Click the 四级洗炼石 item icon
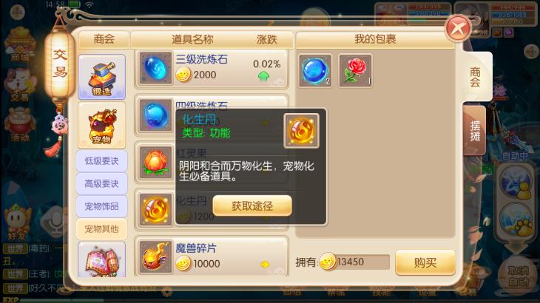The image size is (540, 303). coord(155,115)
